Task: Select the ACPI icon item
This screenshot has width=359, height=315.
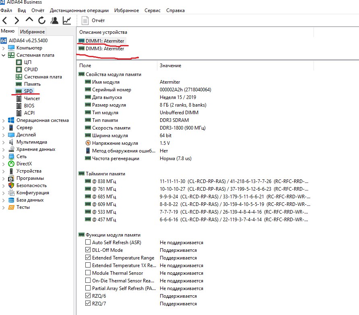Action: click(19, 113)
